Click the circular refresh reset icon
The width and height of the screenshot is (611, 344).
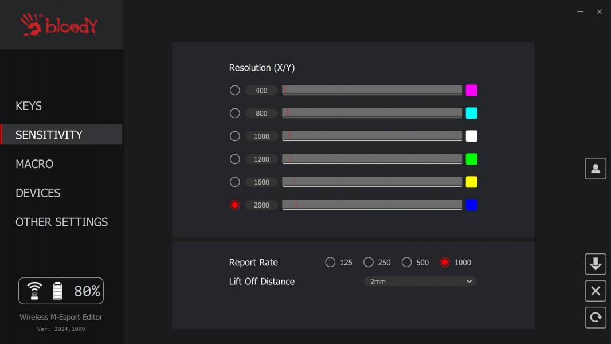pos(596,318)
